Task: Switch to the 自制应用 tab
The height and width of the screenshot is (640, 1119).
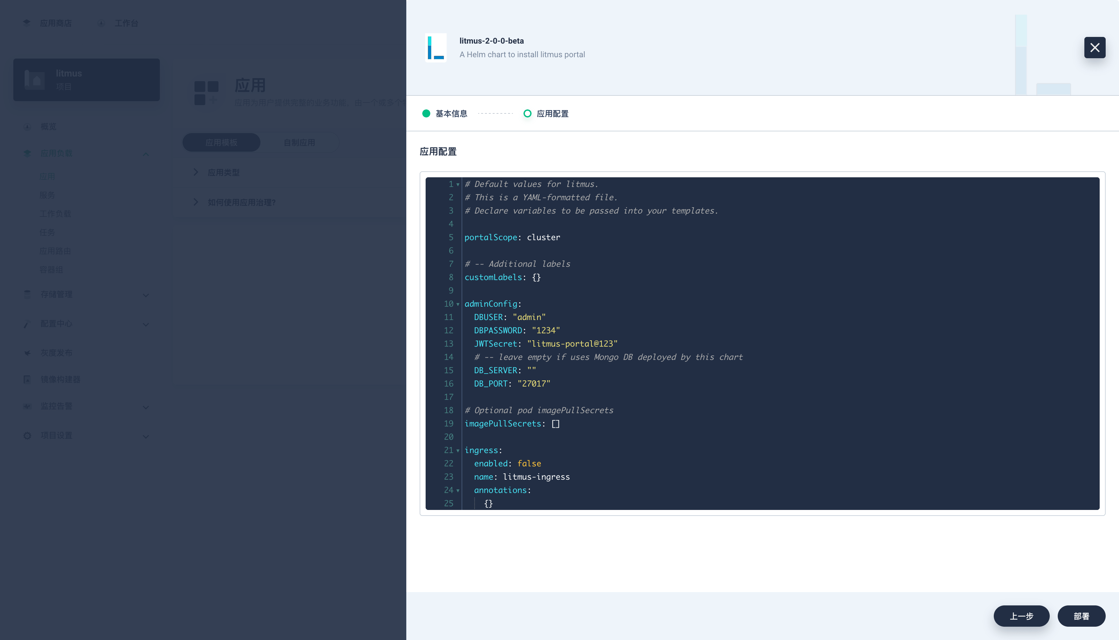Action: 299,142
